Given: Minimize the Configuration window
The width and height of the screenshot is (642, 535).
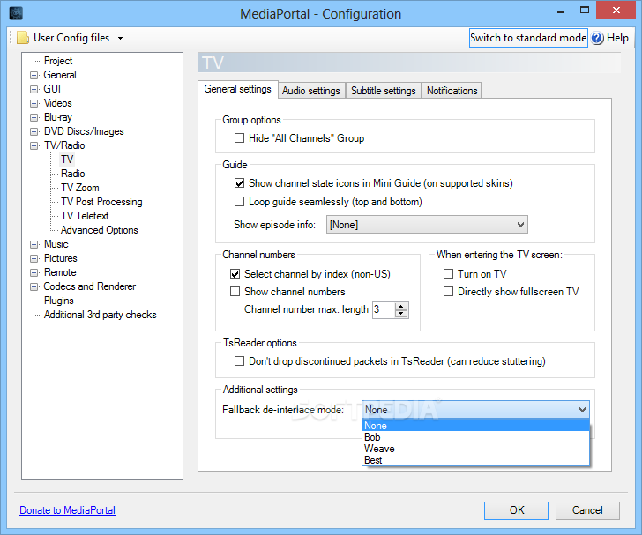Looking at the screenshot, I should [x=561, y=11].
